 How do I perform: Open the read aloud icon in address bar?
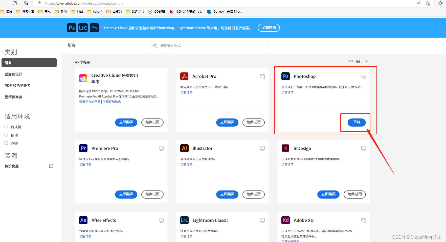click(418, 3)
